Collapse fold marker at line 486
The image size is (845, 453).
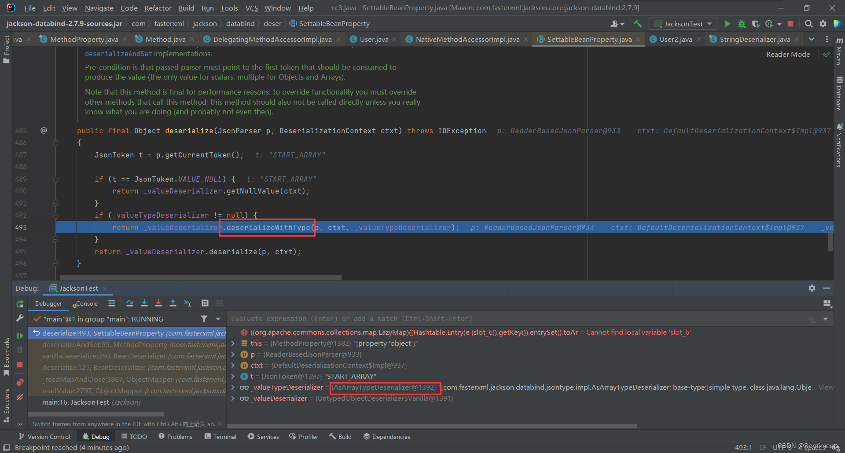point(56,143)
